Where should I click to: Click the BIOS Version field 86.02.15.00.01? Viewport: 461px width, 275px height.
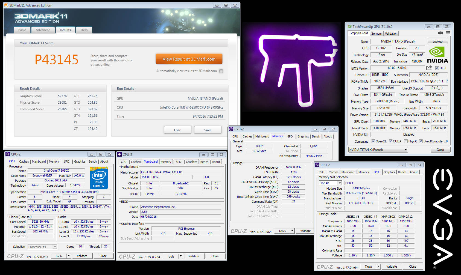click(x=398, y=68)
